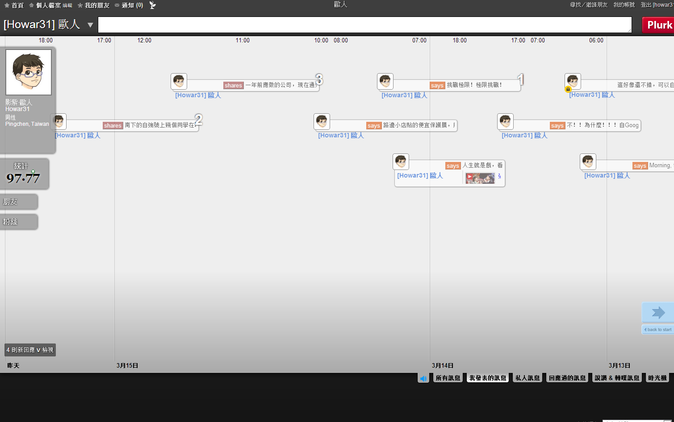
Task: Open the large profile avatar picture
Action: (x=29, y=72)
